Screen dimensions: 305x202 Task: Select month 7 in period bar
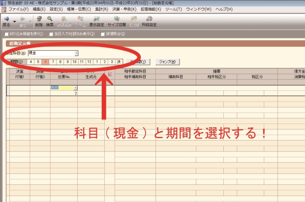(x=53, y=62)
